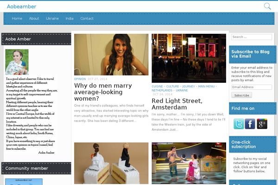278x185 pixels.
Task: Click the OCT 27, 2014 post date
Action: pyautogui.click(x=97, y=79)
